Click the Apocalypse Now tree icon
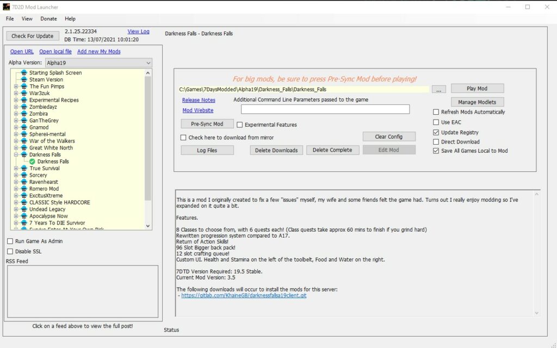The image size is (557, 348). coord(24,216)
